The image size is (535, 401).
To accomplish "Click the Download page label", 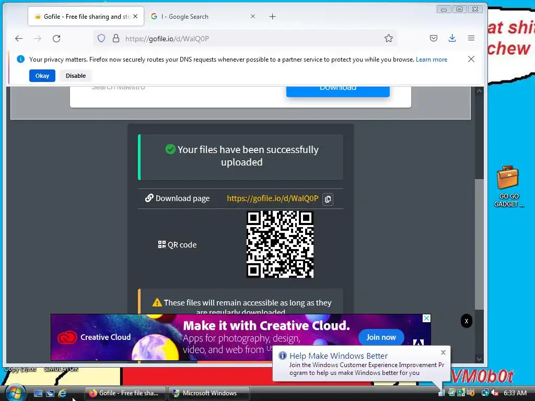I will click(x=182, y=198).
